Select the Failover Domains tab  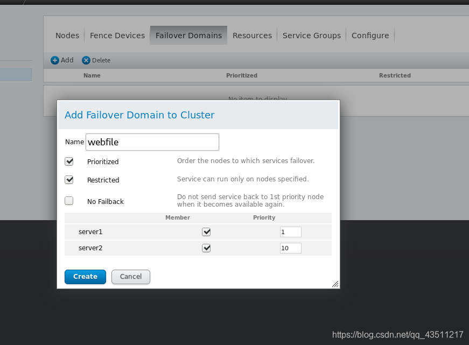(x=189, y=36)
